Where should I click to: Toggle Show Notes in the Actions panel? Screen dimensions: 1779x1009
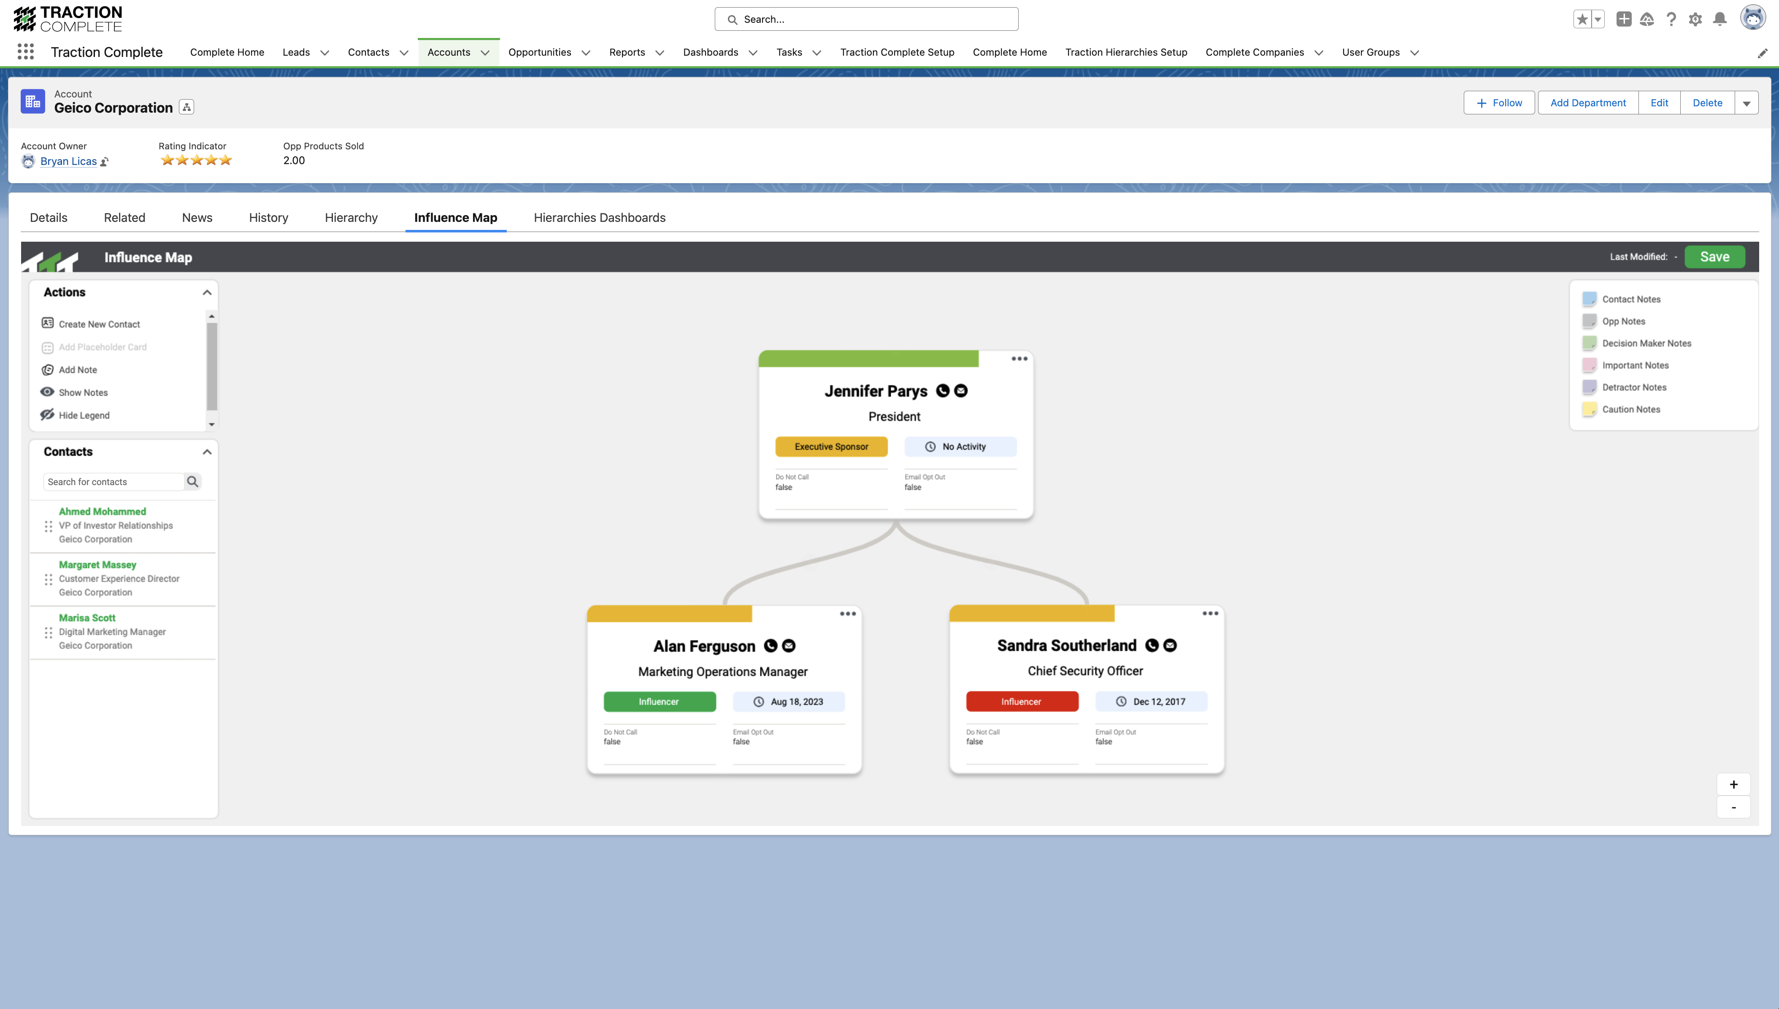click(x=83, y=392)
